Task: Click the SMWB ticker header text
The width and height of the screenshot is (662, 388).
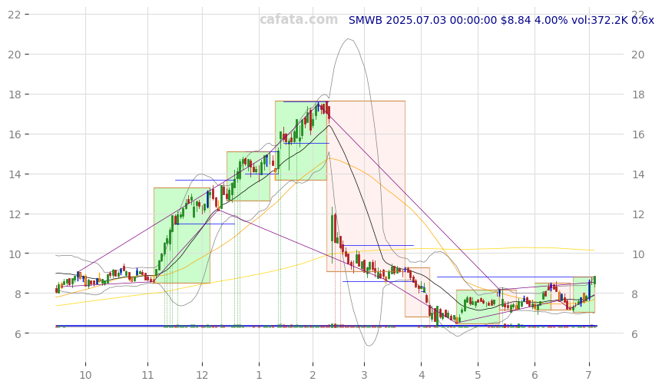Action: click(x=501, y=20)
